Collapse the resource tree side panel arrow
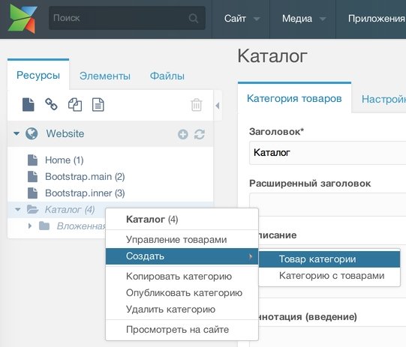406x347 pixels. pos(218,106)
